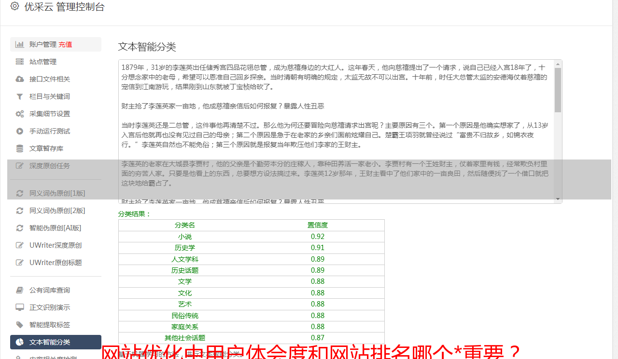
Task: Click the text area scrollbar up arrow
Action: (558, 64)
